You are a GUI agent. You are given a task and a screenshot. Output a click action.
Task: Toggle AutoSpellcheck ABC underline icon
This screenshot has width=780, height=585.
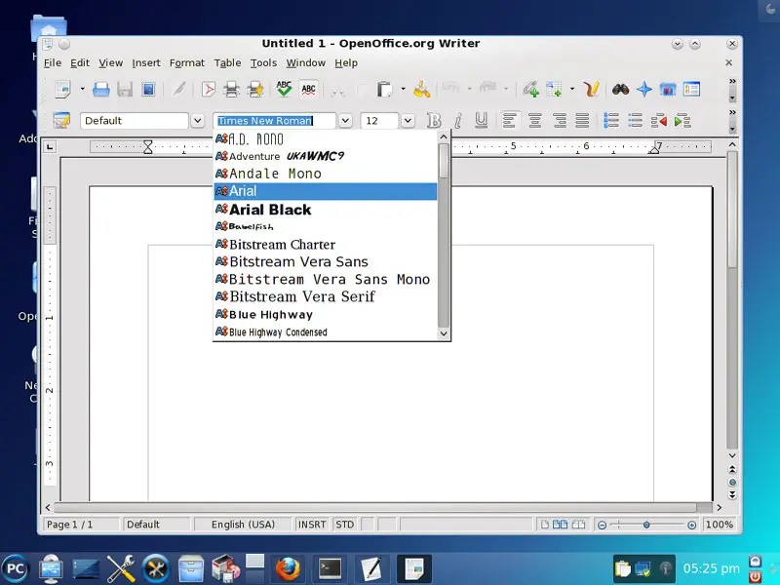[308, 90]
